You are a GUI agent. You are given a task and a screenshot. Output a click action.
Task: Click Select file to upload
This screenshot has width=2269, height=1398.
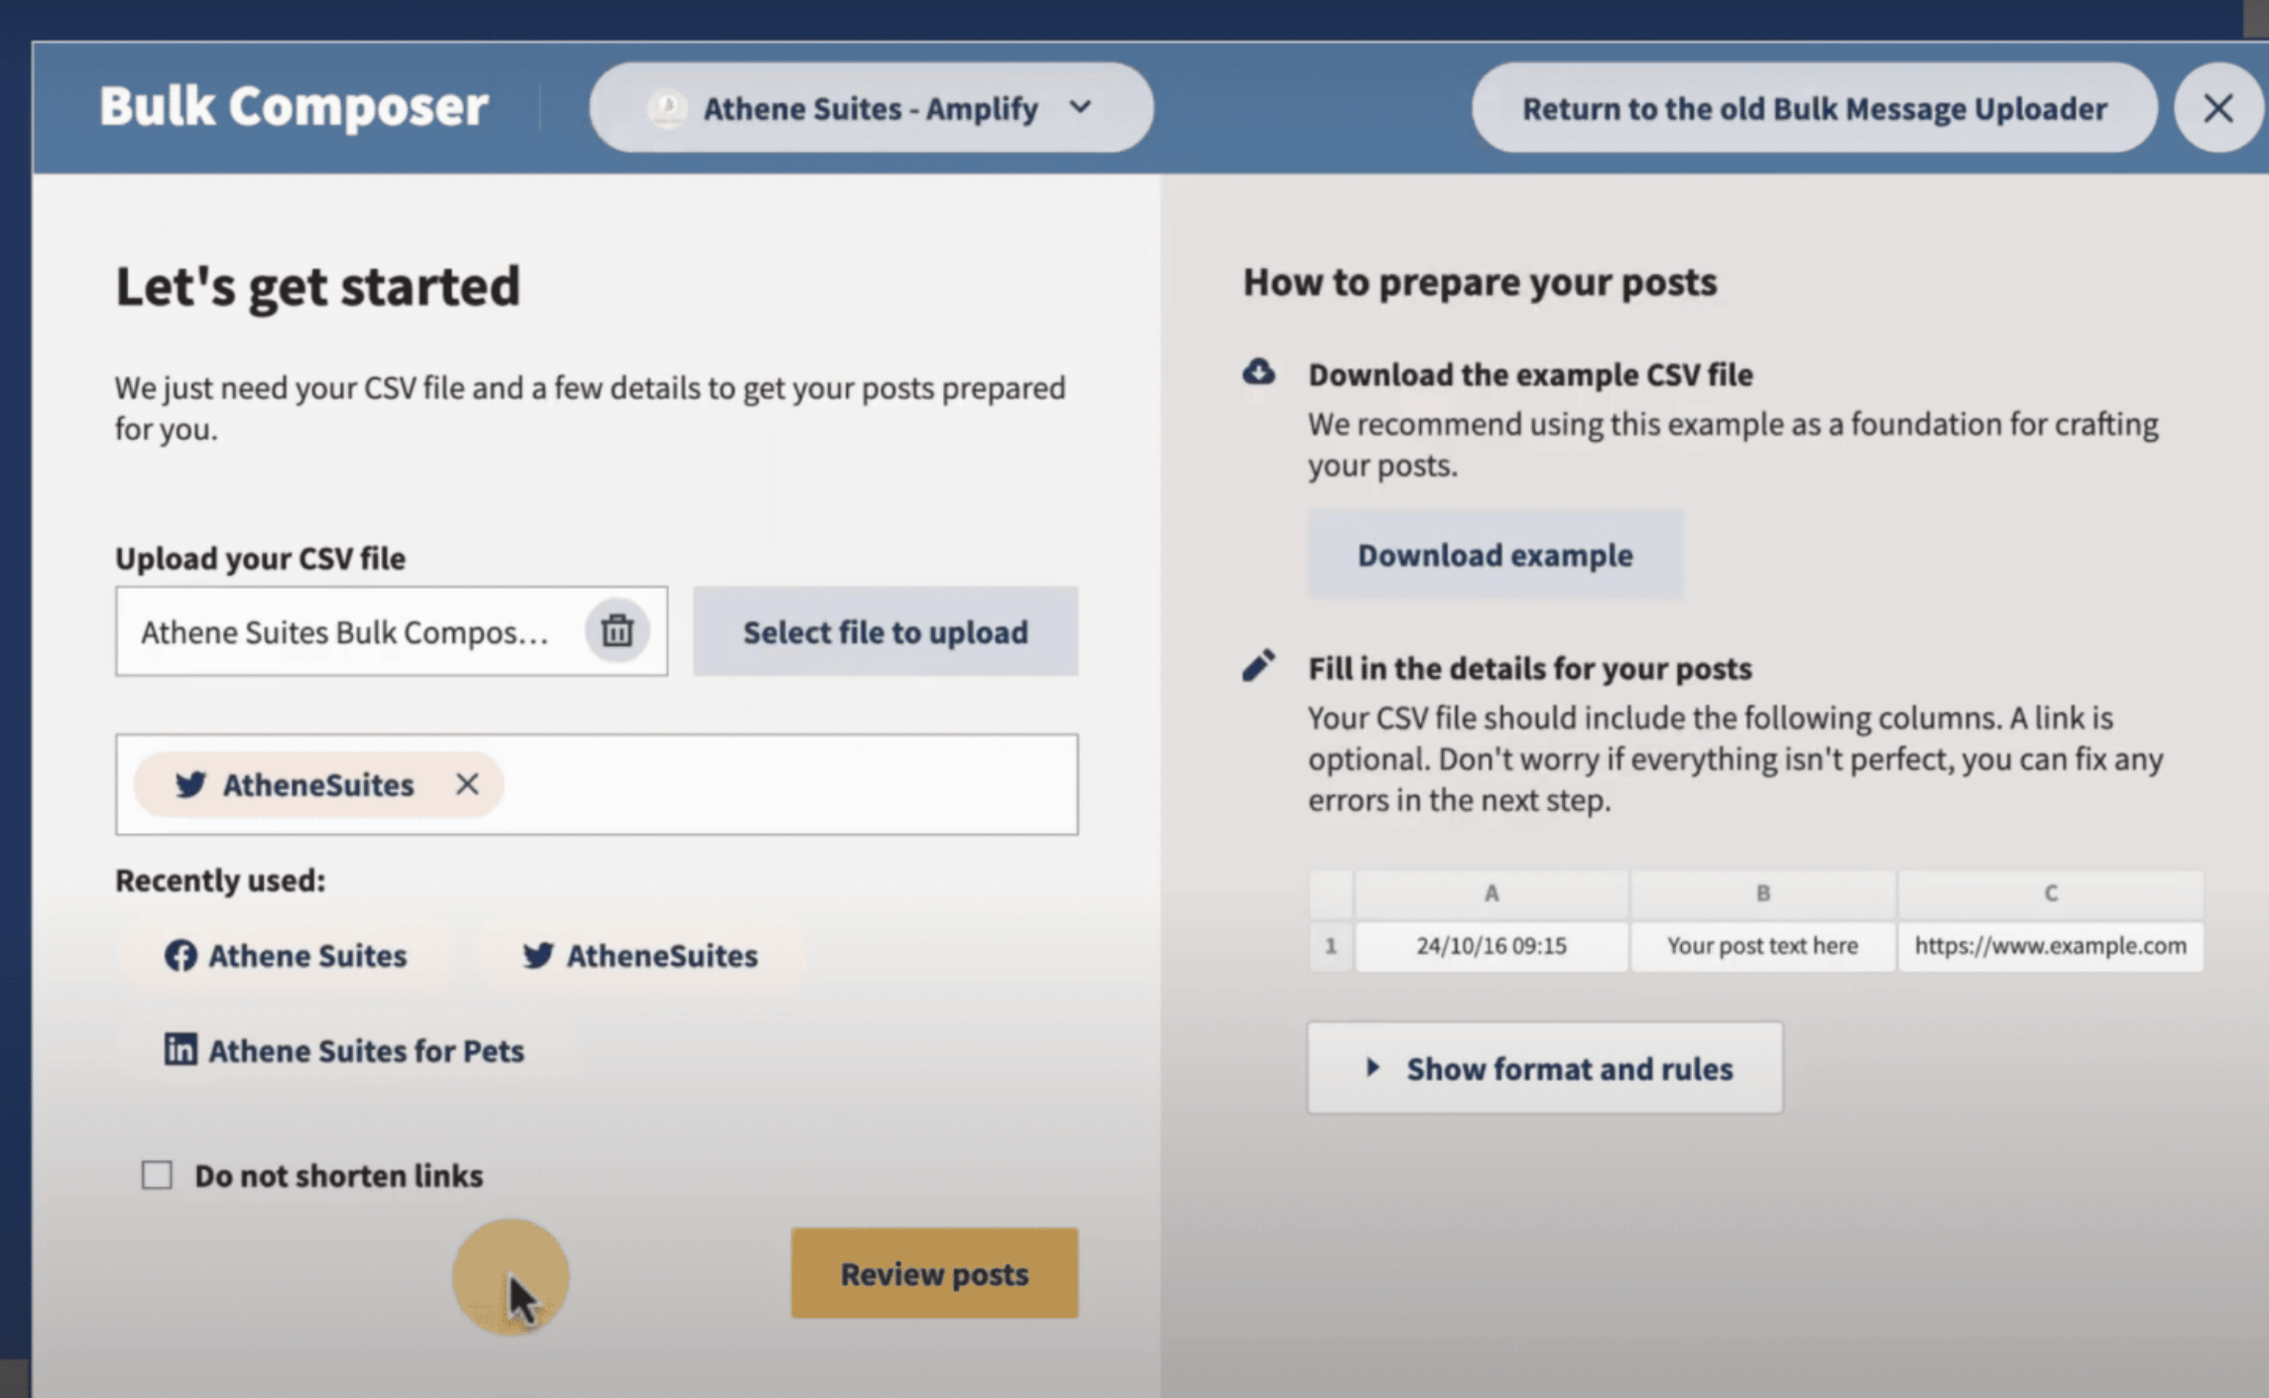point(885,632)
